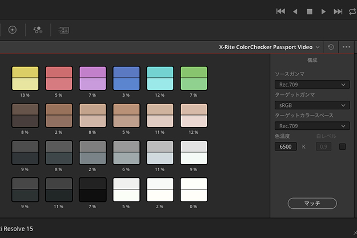Jump to first frame in transport controls
The width and height of the screenshot is (357, 238).
click(280, 11)
